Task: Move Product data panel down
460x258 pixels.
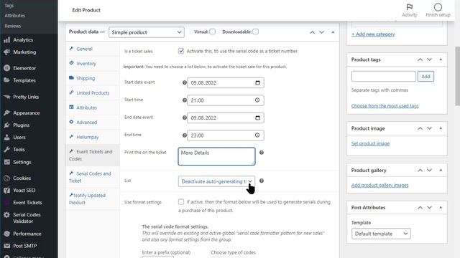Action: pyautogui.click(x=322, y=32)
